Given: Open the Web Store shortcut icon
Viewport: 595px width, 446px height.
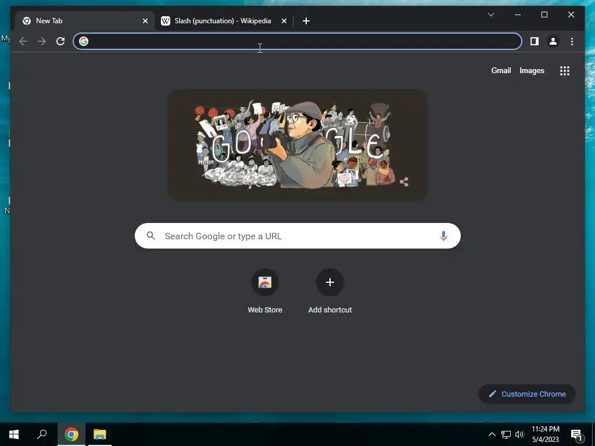Looking at the screenshot, I should pyautogui.click(x=265, y=282).
